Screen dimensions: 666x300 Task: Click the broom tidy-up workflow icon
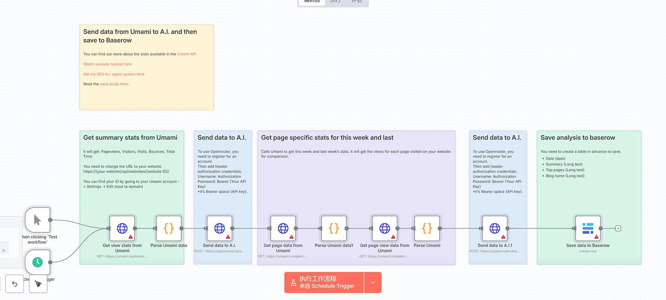[x=38, y=284]
